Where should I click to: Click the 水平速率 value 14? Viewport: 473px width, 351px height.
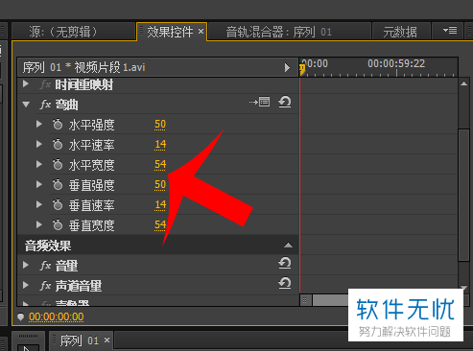click(x=160, y=144)
